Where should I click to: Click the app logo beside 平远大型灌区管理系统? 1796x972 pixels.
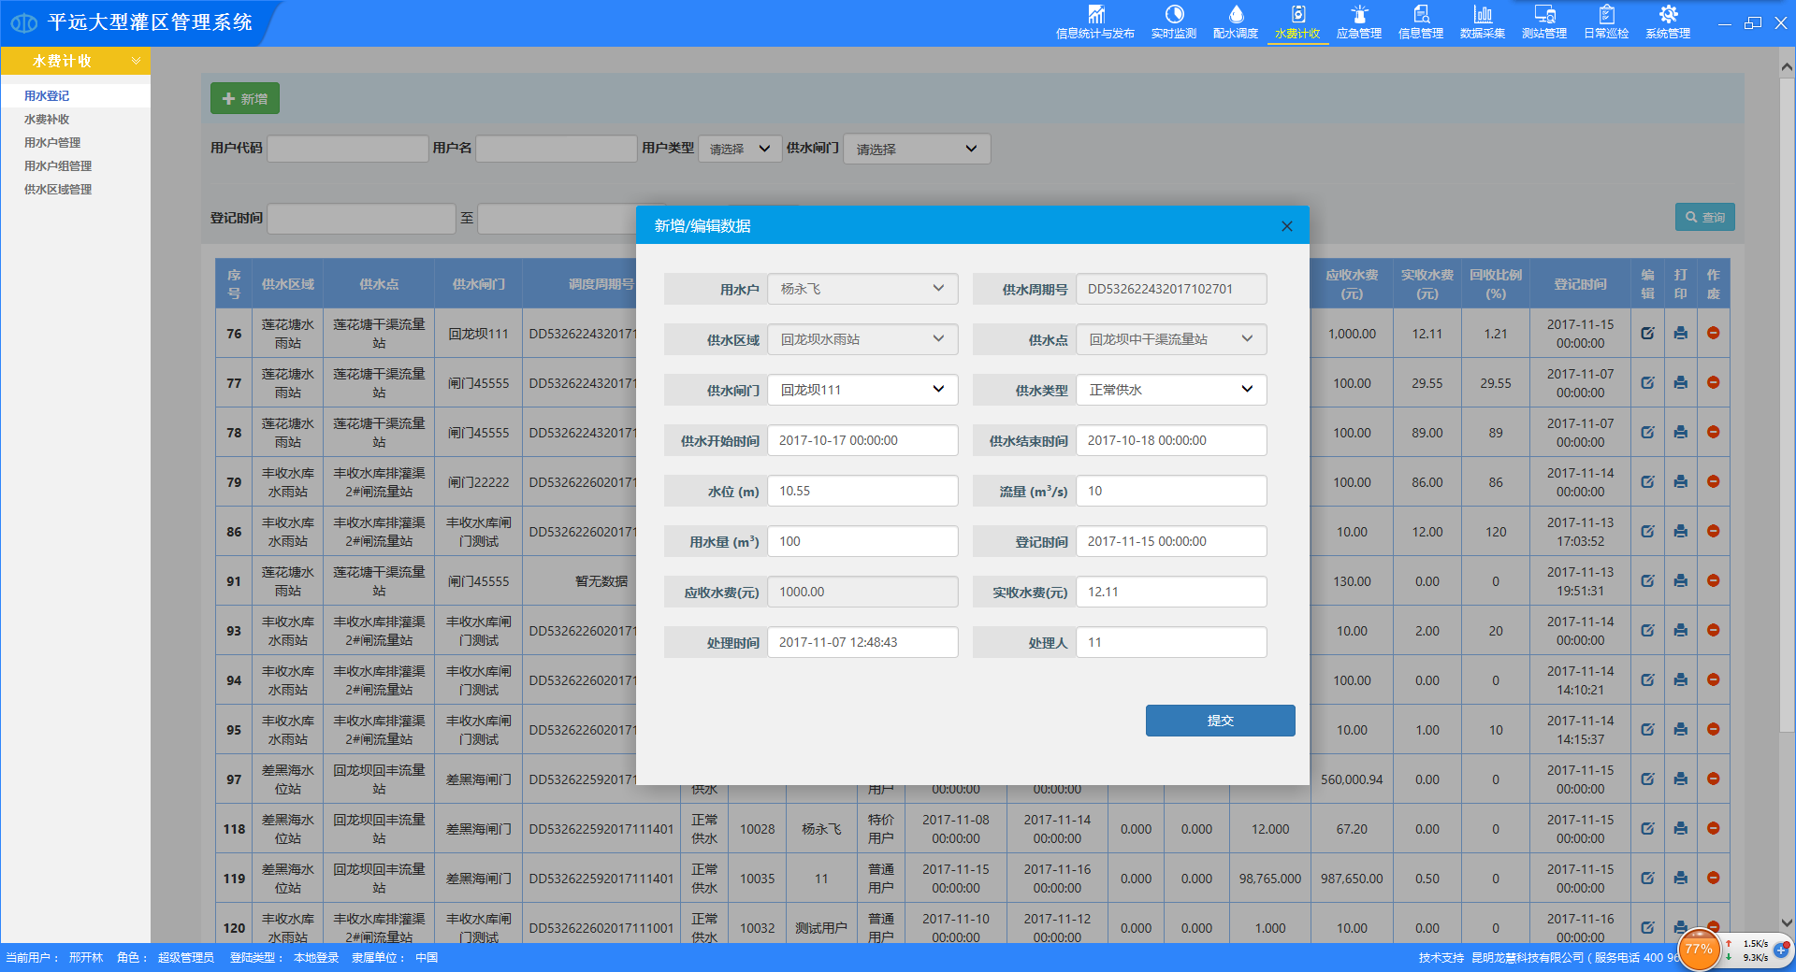pyautogui.click(x=23, y=22)
